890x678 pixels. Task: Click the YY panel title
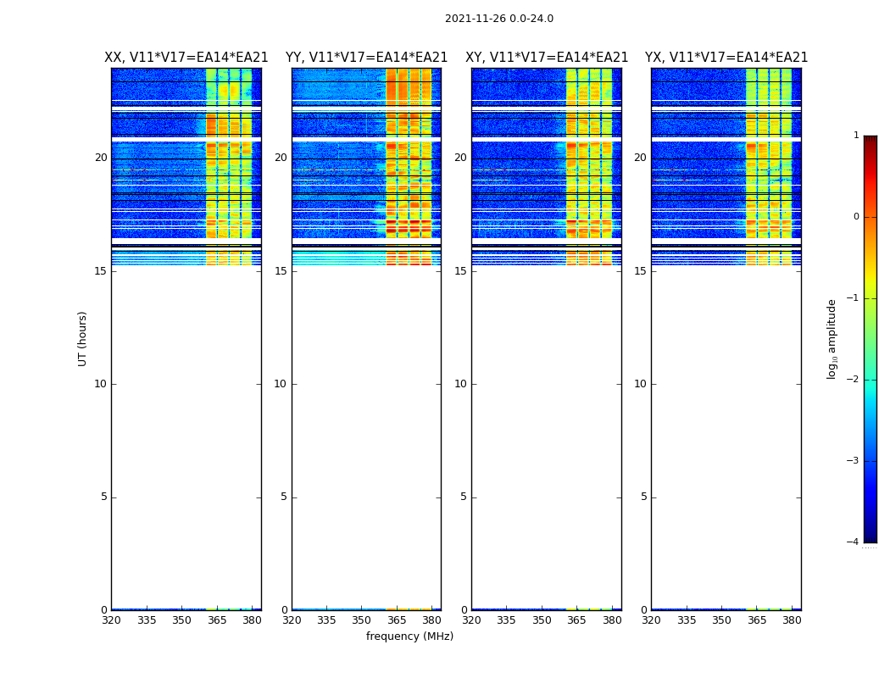click(x=366, y=58)
